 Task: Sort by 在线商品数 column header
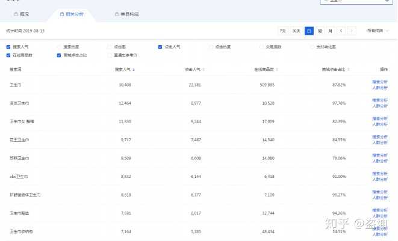coord(264,70)
